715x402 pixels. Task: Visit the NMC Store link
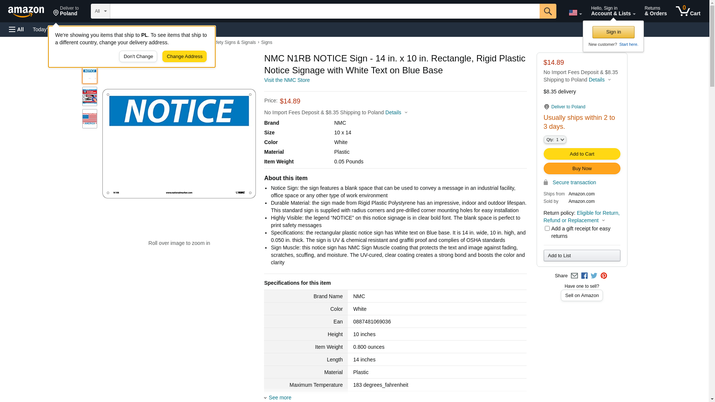click(287, 80)
